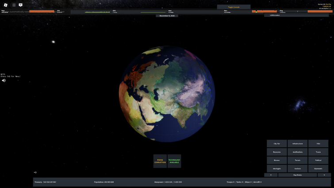Select the Truces map mode
Image resolution: width=334 pixels, height=188 pixels.
[318, 152]
